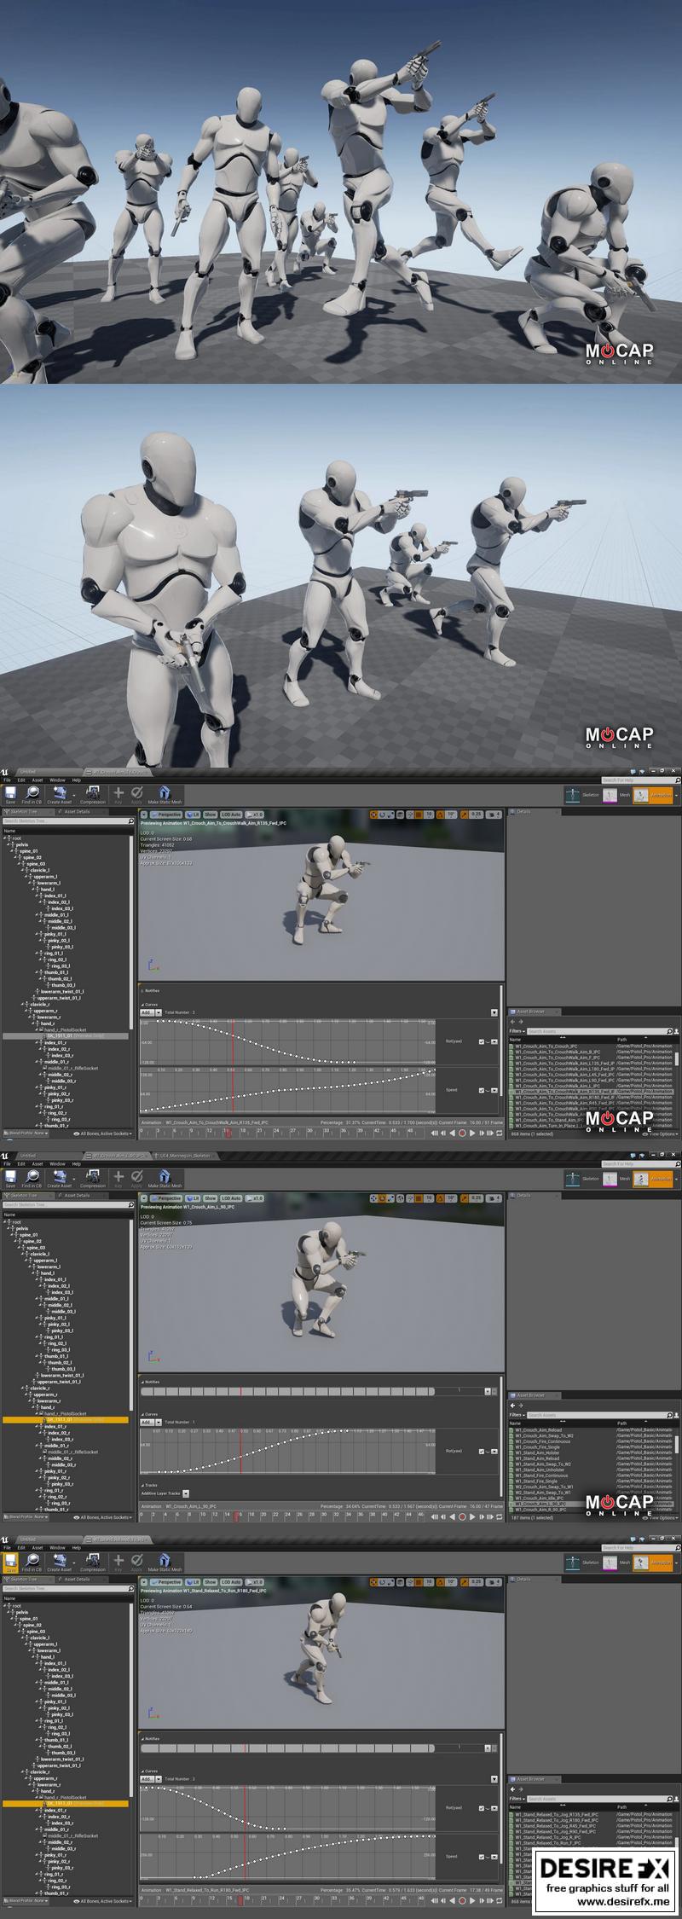
Task: Open the File menu in the R135 CrouchWalk editor
Action: (x=8, y=780)
